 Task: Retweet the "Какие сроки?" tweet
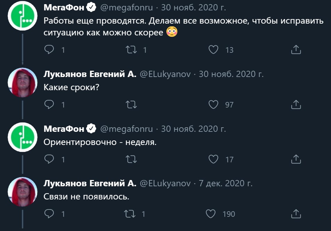tap(132, 104)
